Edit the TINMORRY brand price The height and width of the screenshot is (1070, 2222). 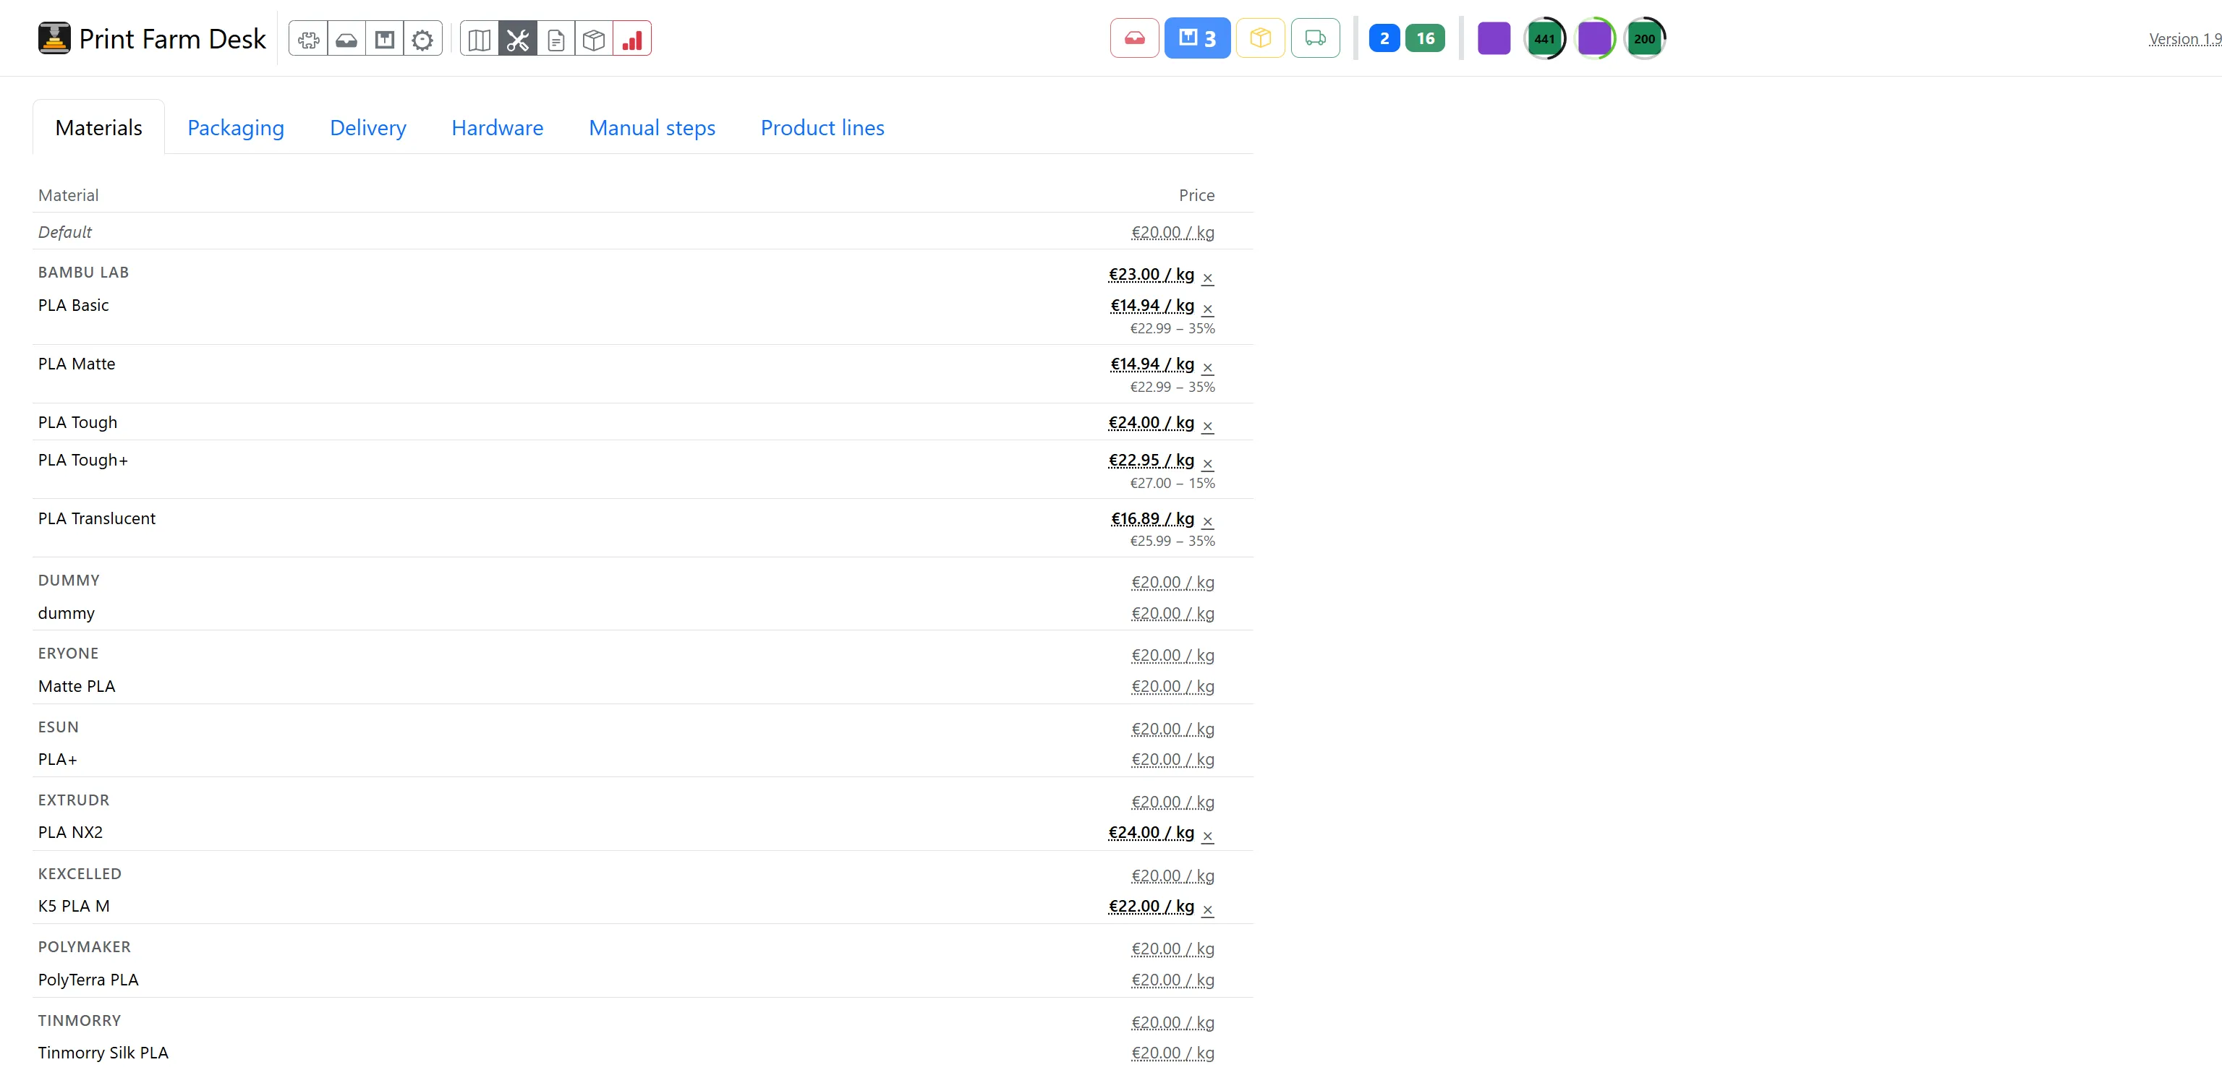coord(1172,1022)
